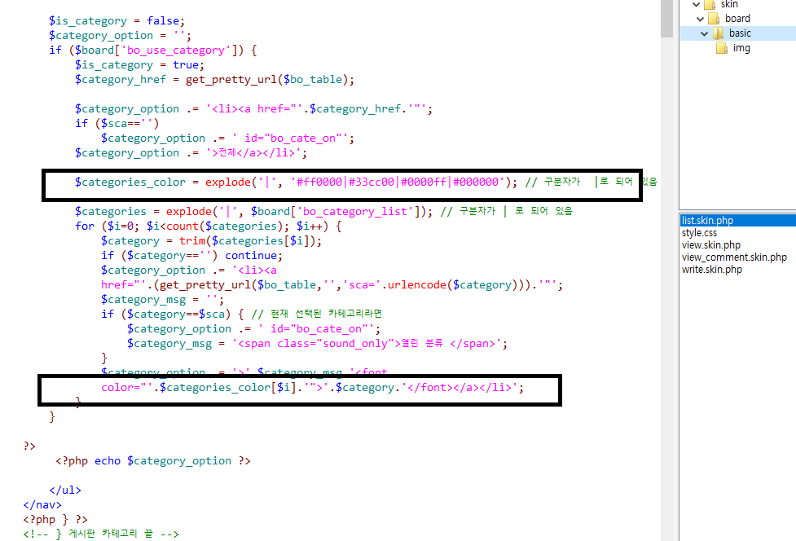Click the $categories_color[$i] font color line

312,387
